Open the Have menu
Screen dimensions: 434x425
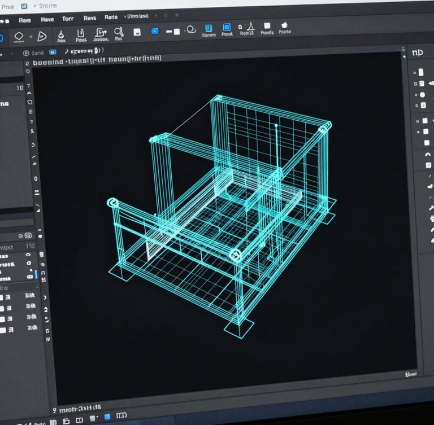pos(47,19)
